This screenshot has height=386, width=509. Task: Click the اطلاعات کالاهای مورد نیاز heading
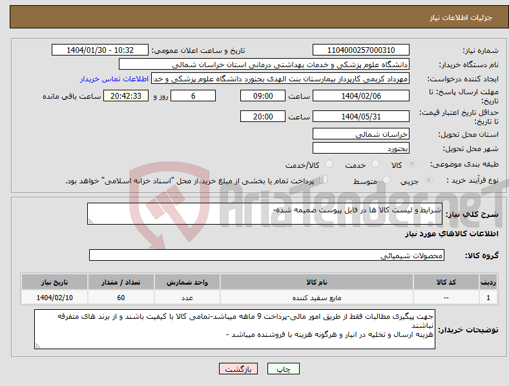452,234
